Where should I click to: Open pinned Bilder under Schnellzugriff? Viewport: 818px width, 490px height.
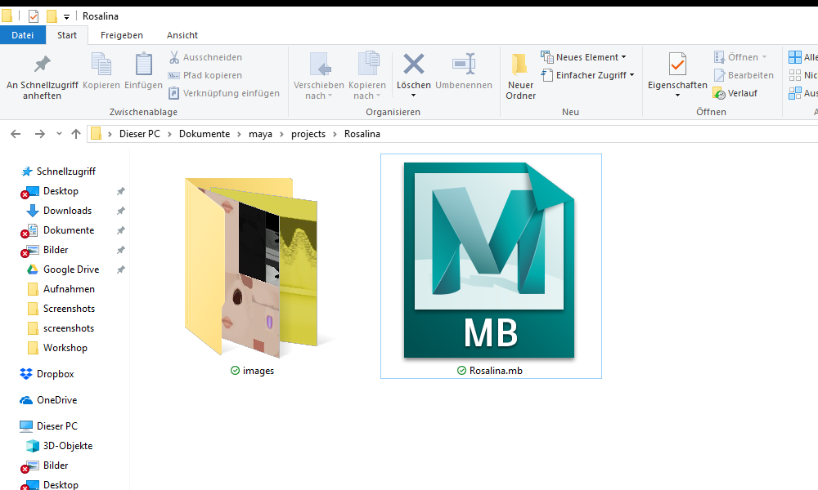tap(56, 250)
